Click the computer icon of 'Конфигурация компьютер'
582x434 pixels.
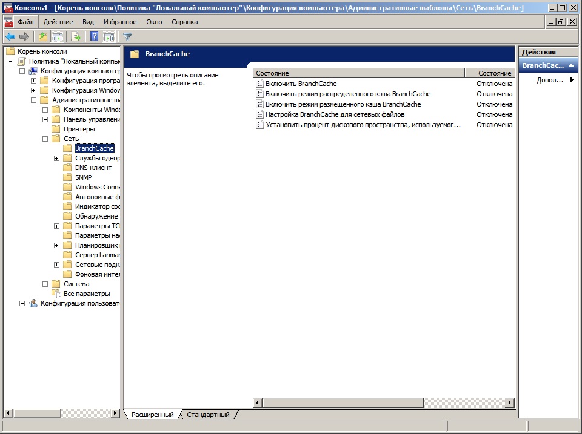[33, 71]
